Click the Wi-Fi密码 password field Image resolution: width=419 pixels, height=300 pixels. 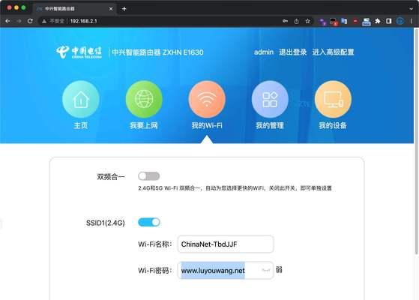click(226, 270)
